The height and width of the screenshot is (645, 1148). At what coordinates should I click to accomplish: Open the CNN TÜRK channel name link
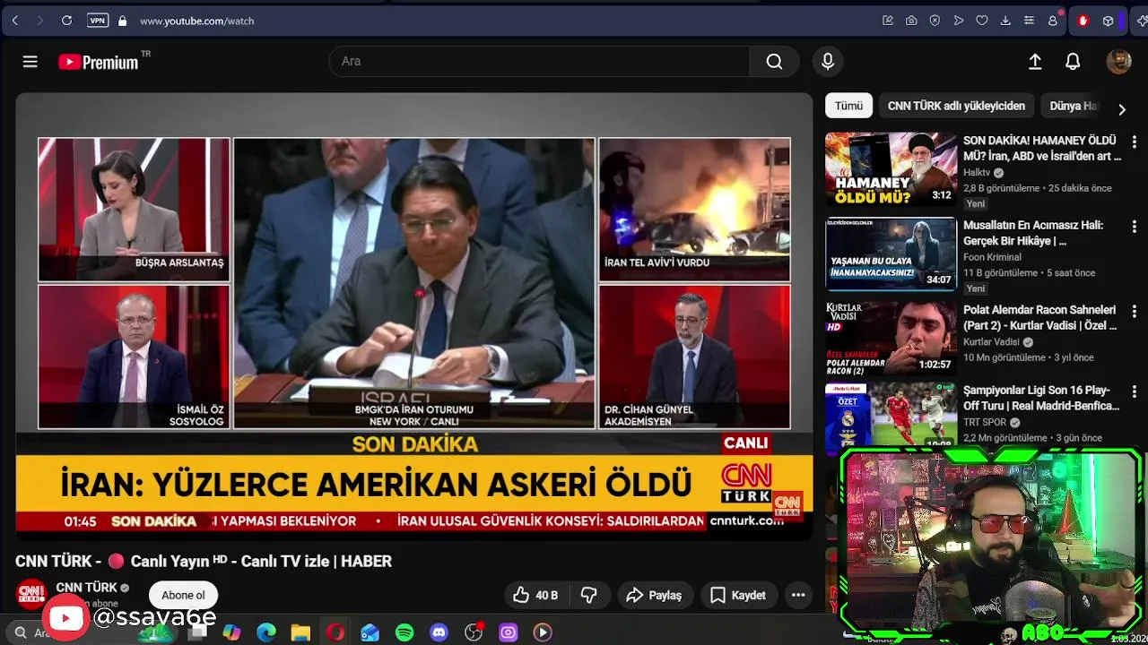tap(87, 588)
